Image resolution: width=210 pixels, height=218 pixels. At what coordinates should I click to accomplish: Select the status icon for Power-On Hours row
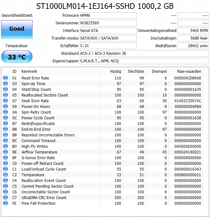(5, 107)
